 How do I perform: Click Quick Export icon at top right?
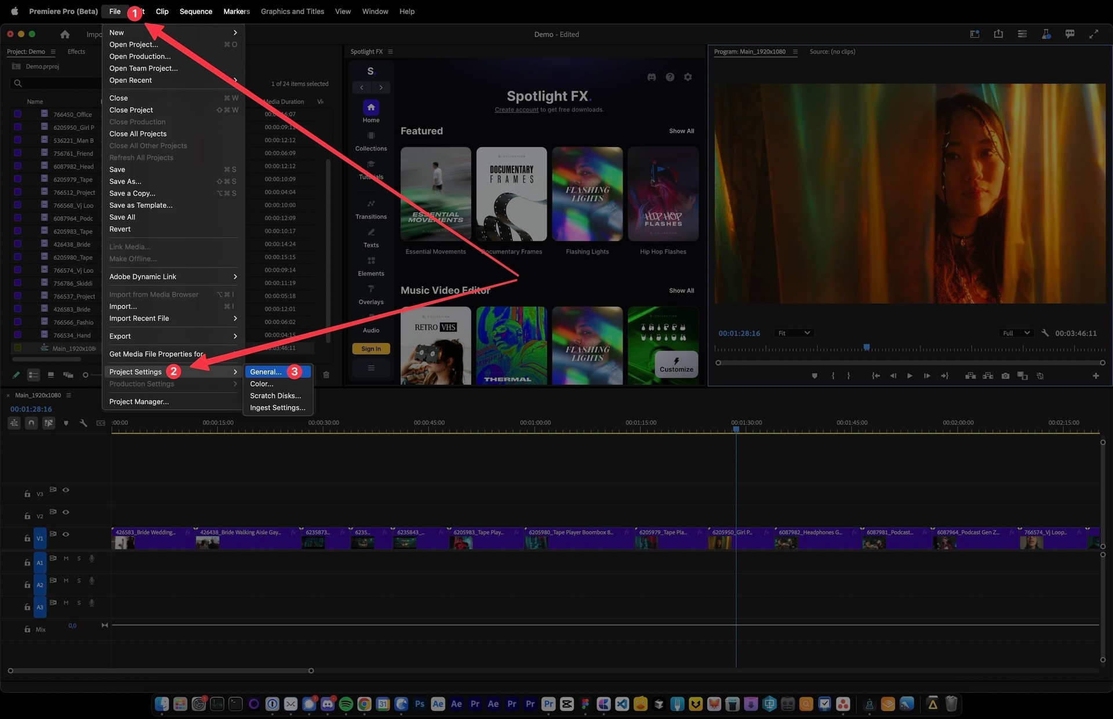pos(998,34)
